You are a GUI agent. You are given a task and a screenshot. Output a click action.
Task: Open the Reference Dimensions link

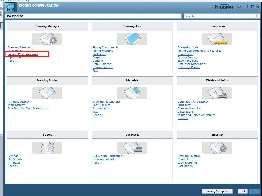click(192, 64)
